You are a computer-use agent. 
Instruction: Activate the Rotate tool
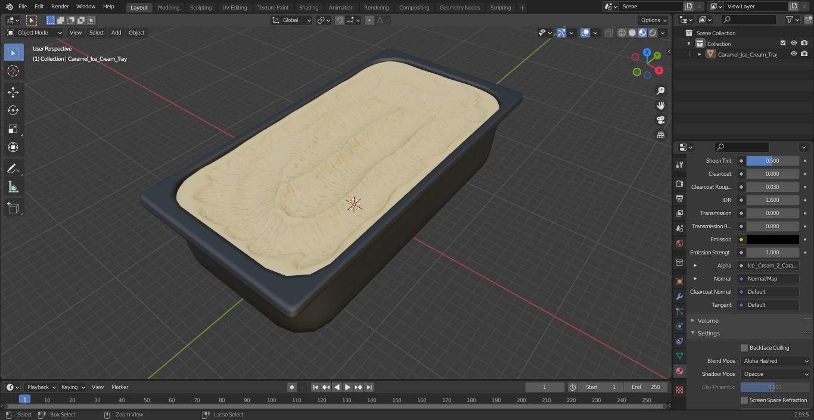coord(13,110)
